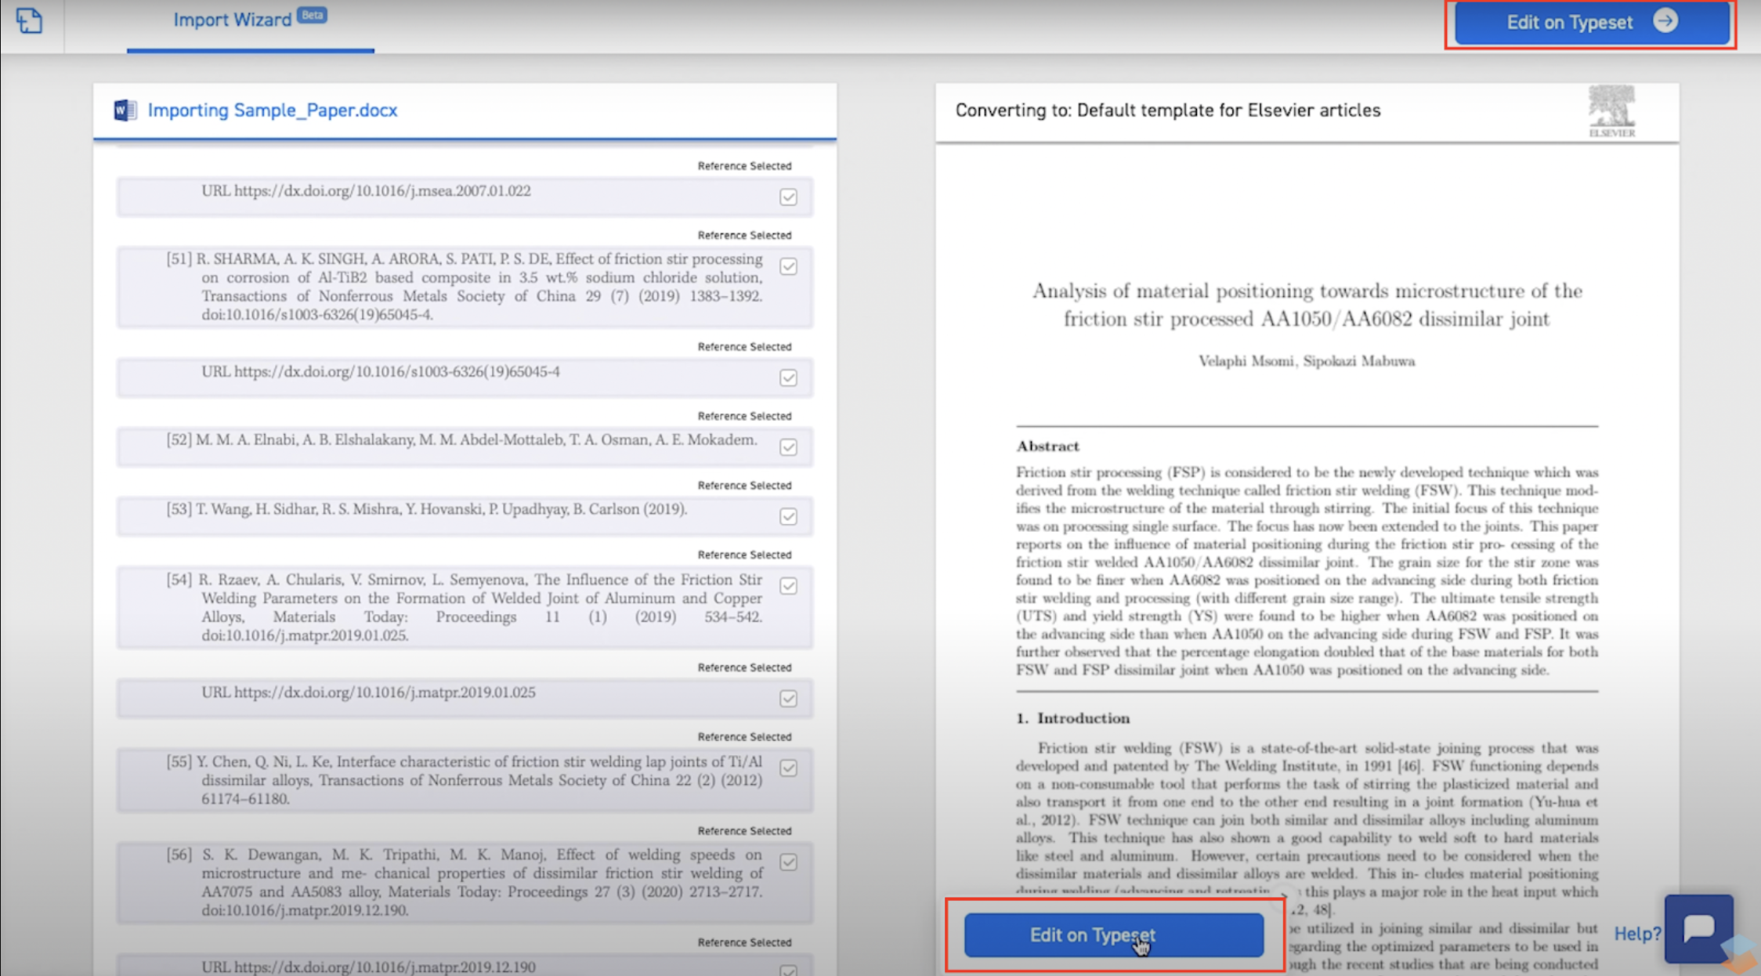Deselect reference [56] S. K. Dewangan checkbox

click(788, 862)
